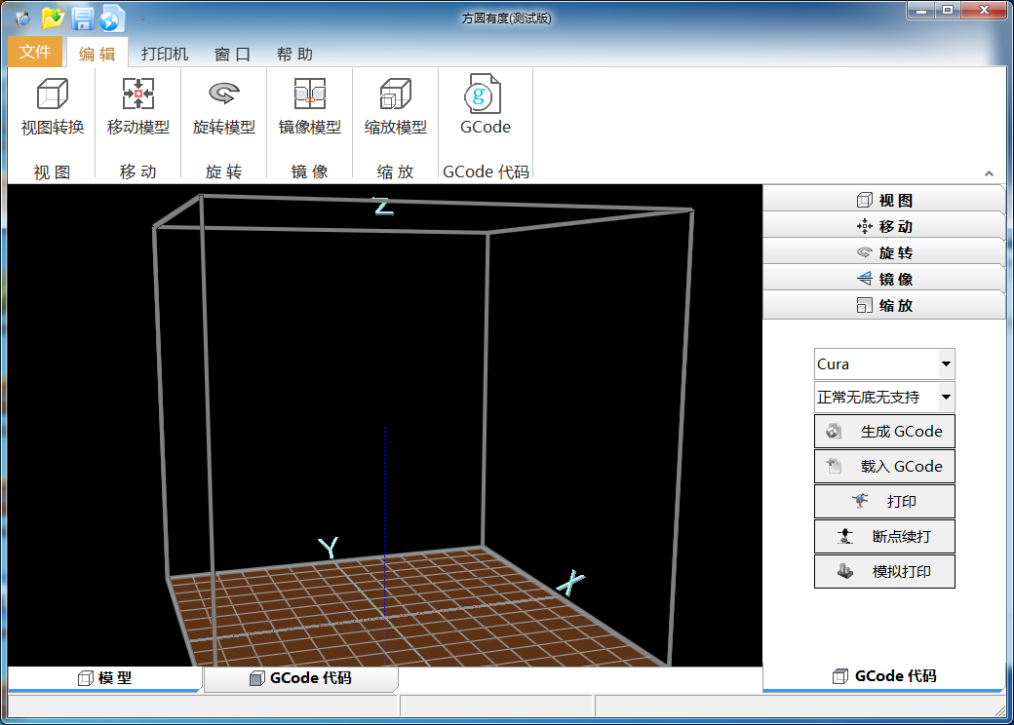Minimize the 方圆有度 window
The image size is (1014, 725).
tap(920, 11)
